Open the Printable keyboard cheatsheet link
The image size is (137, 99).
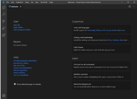[25, 61]
